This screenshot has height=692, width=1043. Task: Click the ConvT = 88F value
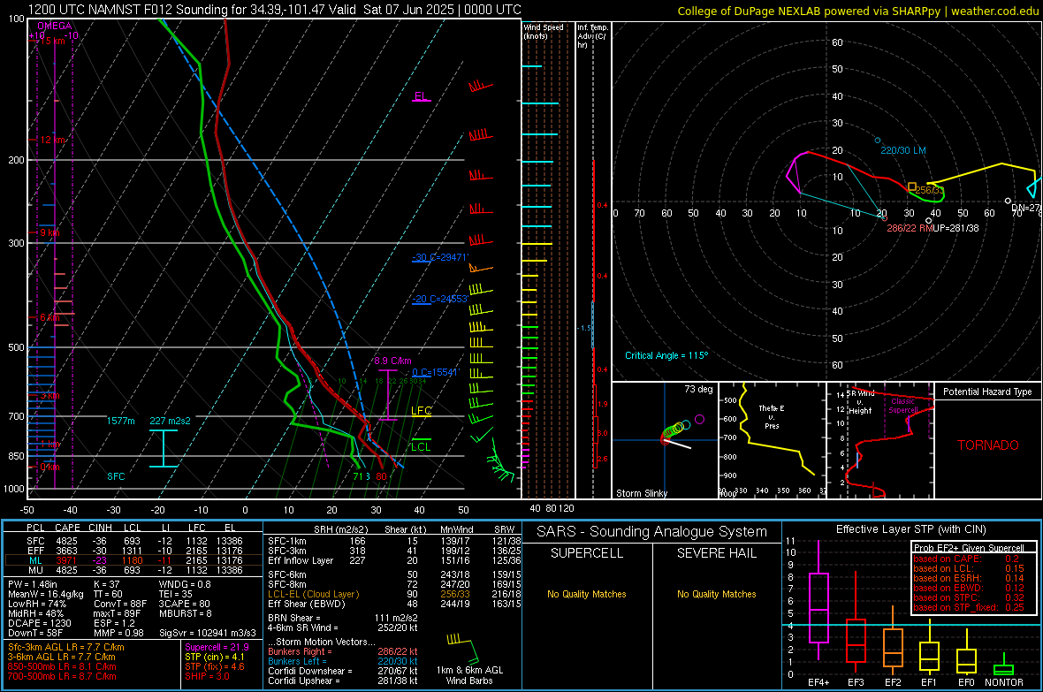(x=120, y=604)
